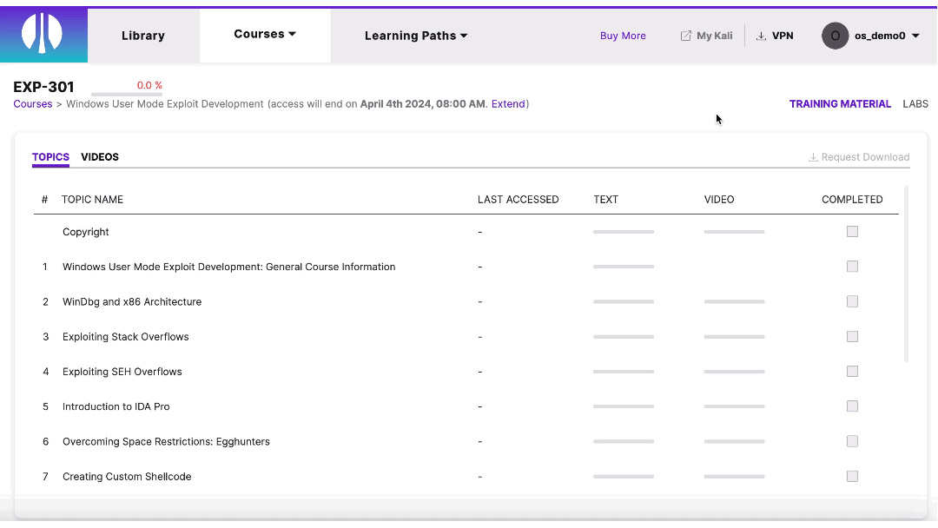Click the Request Download icon

813,156
